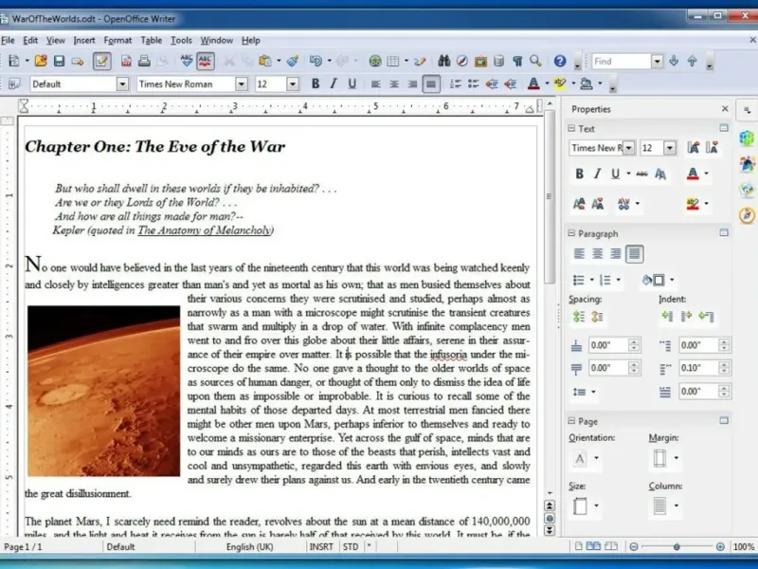Open Find & Replace binoculars icon
This screenshot has width=758, height=569.
(443, 61)
